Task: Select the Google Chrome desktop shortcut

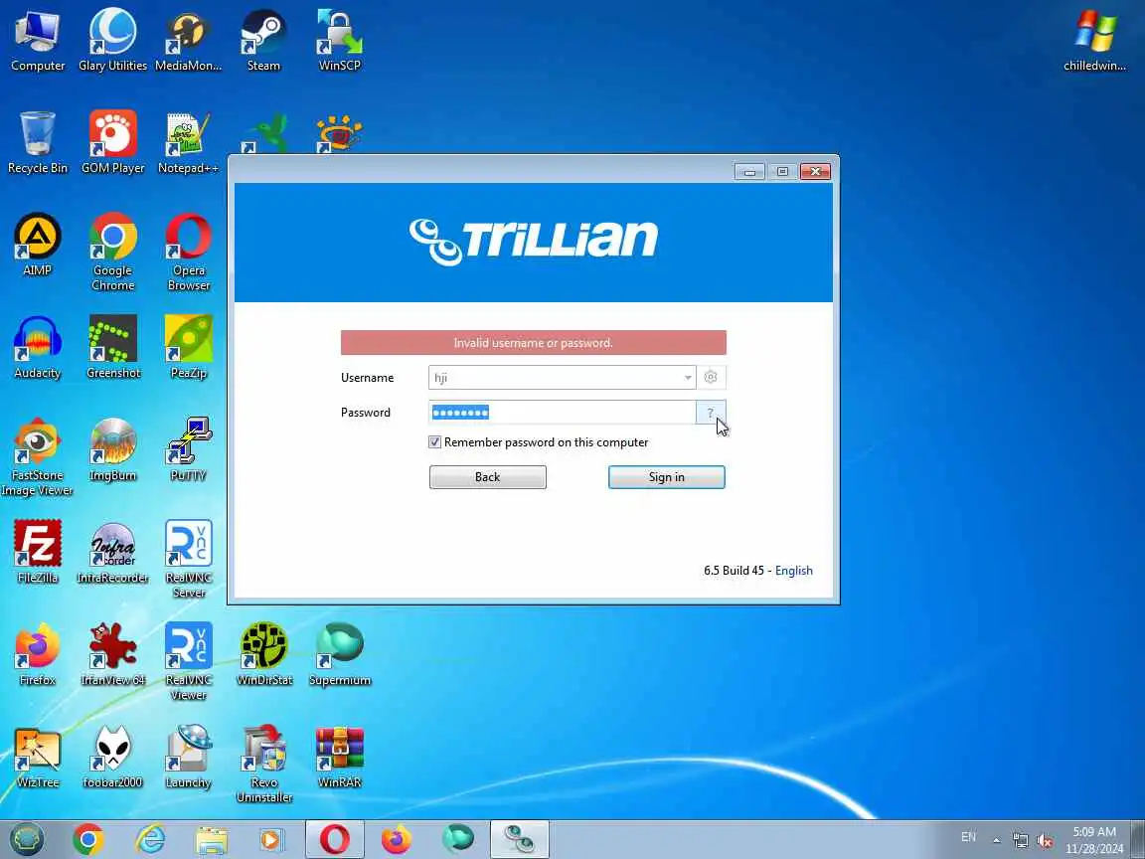Action: point(112,252)
